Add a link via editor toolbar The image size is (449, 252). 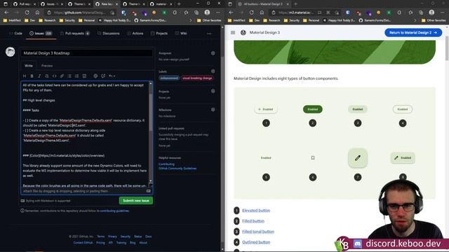click(62, 76)
